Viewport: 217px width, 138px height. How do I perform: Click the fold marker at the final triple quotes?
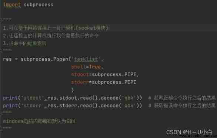(1, 129)
